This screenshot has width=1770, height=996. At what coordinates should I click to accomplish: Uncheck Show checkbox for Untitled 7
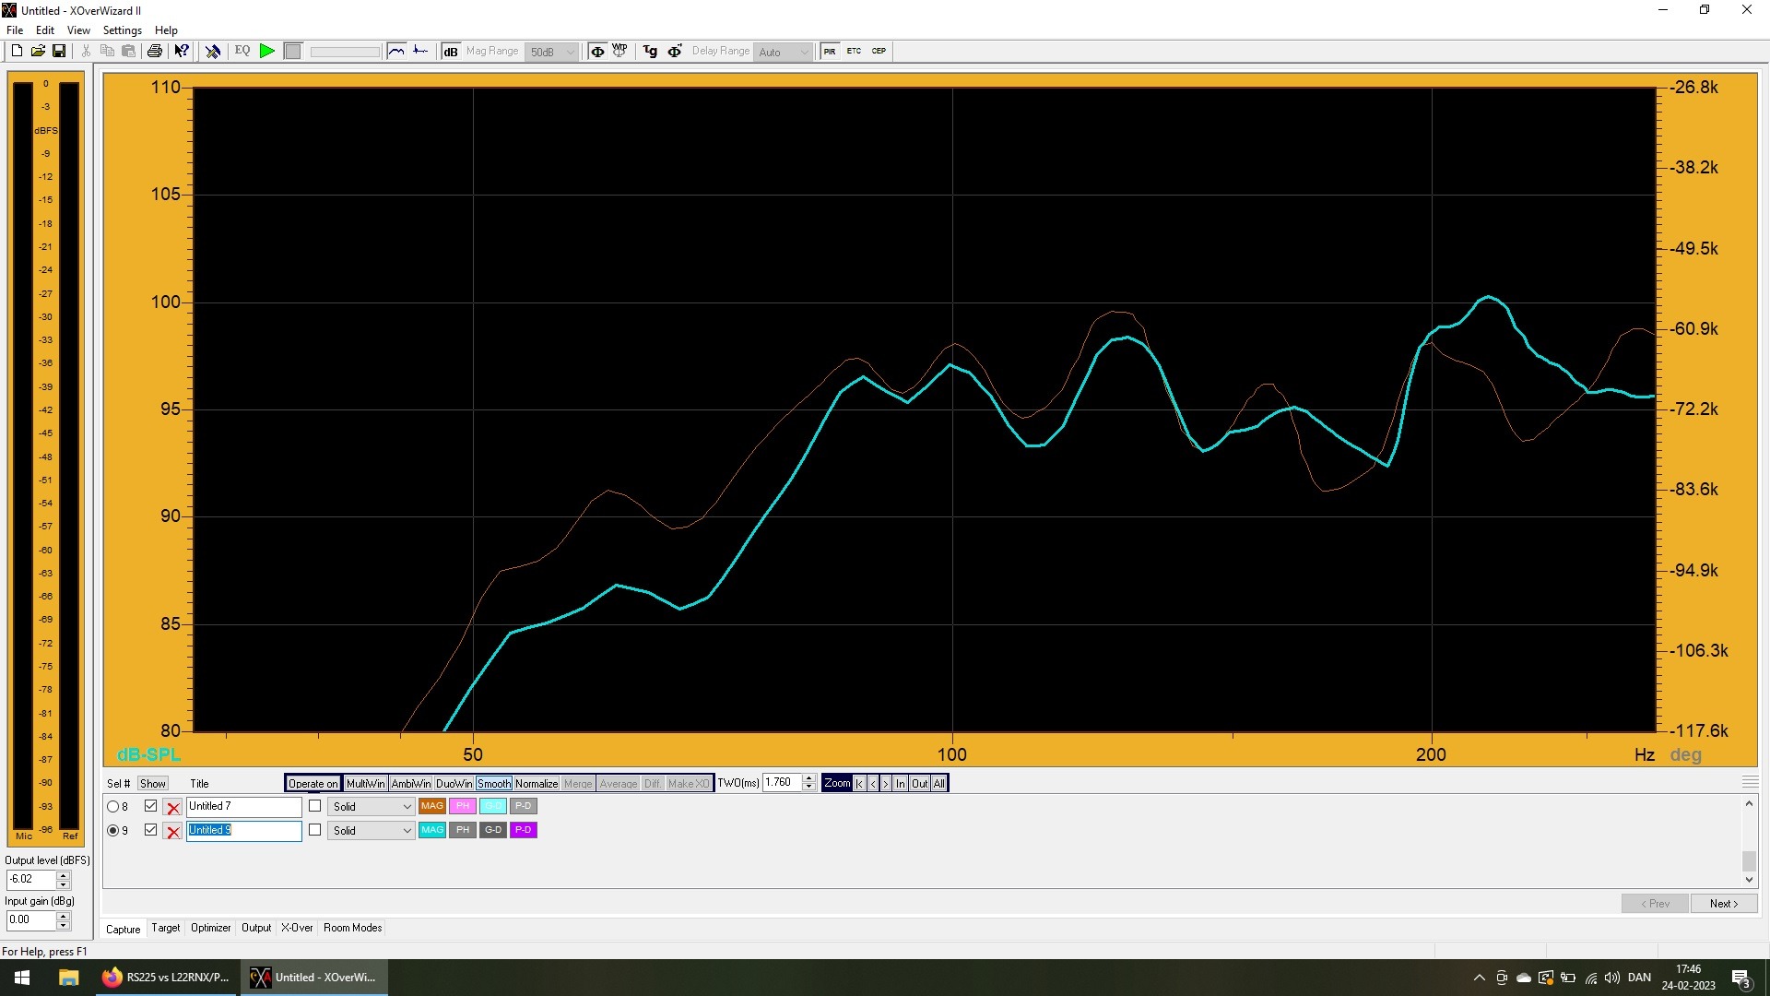[151, 806]
